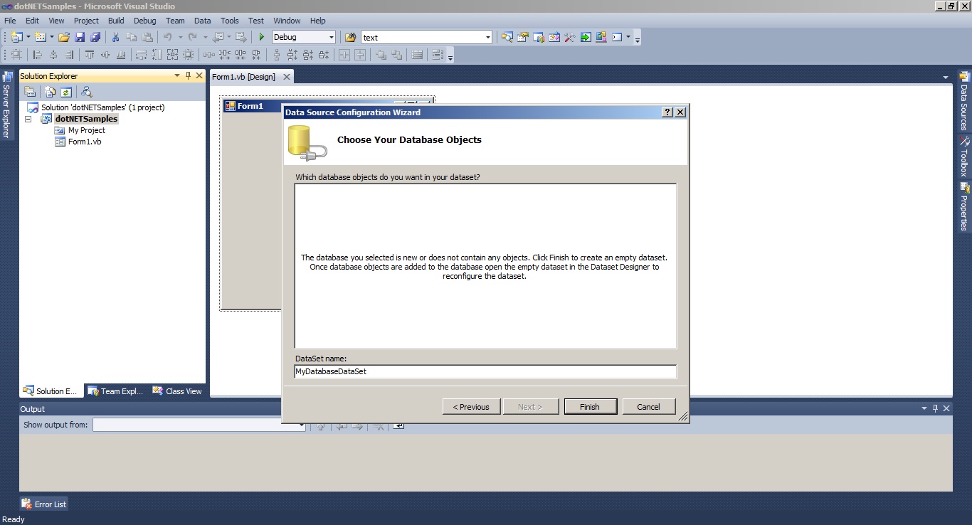Viewport: 972px width, 525px height.
Task: Click the Undo toolbar icon
Action: pyautogui.click(x=167, y=37)
